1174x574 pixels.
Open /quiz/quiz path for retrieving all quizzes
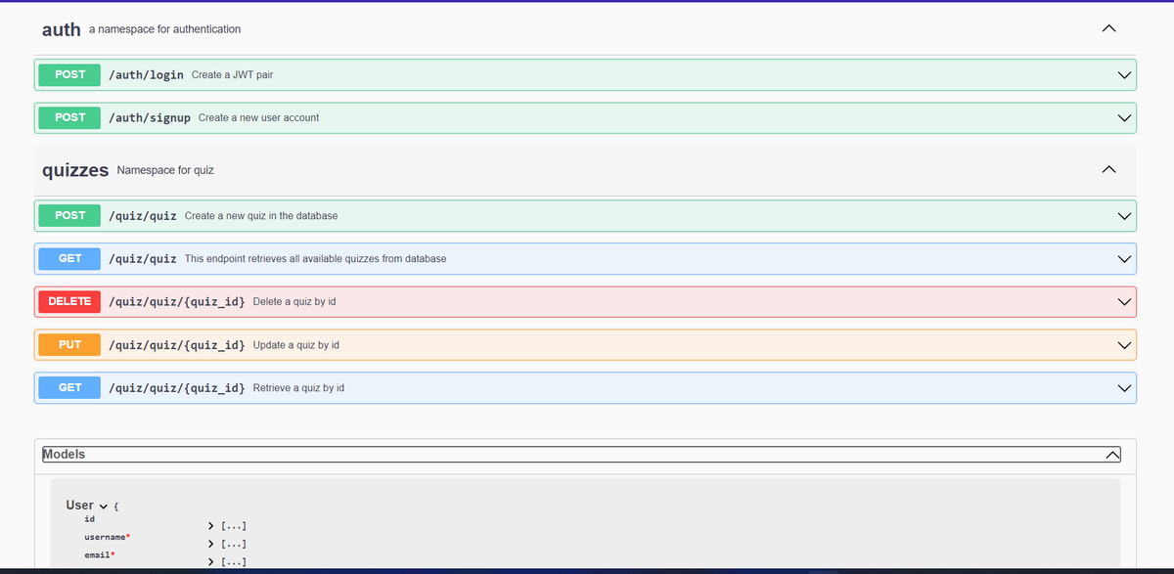tap(143, 259)
